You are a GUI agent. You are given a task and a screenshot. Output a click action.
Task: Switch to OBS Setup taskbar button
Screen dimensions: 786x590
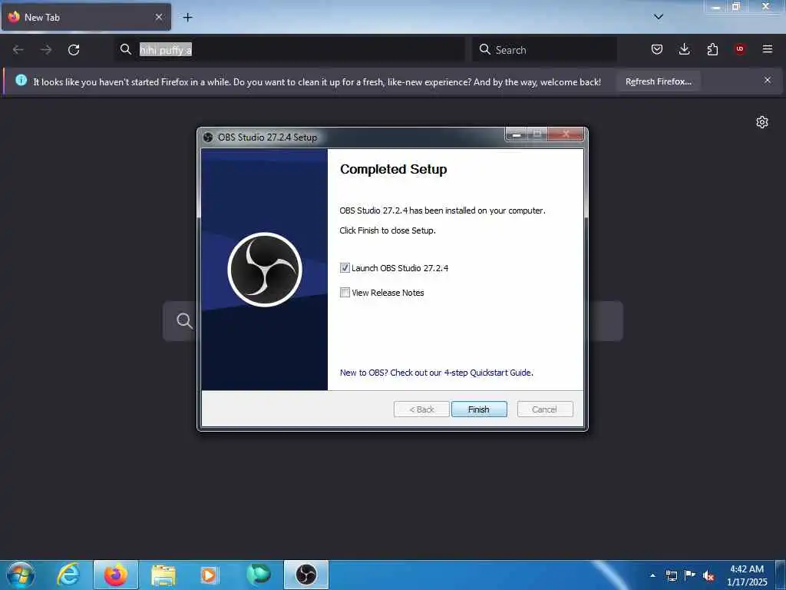(x=306, y=575)
